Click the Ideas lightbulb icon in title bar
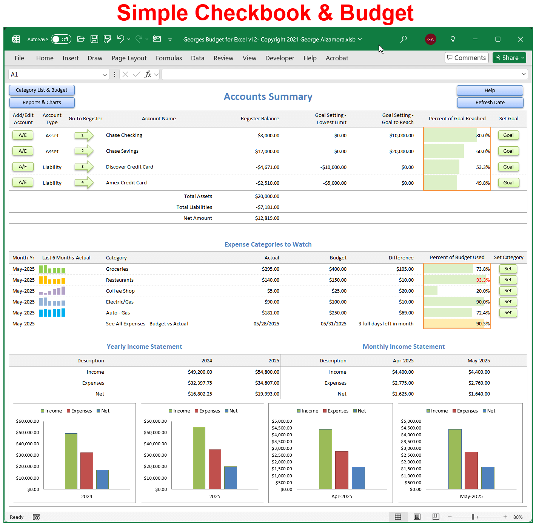 coord(452,39)
